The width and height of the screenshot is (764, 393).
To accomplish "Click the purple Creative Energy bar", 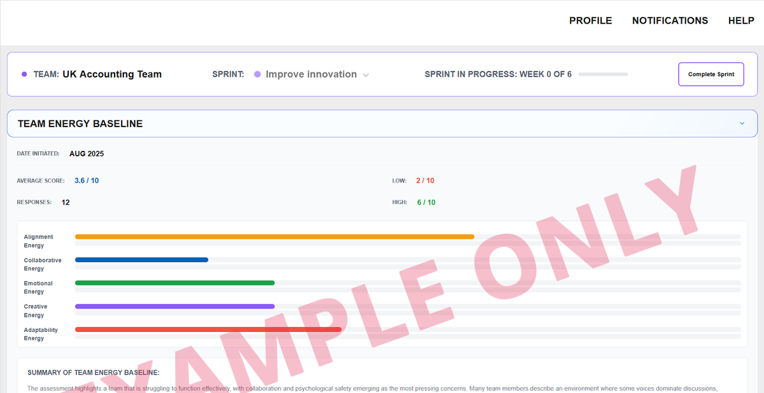I will point(174,306).
